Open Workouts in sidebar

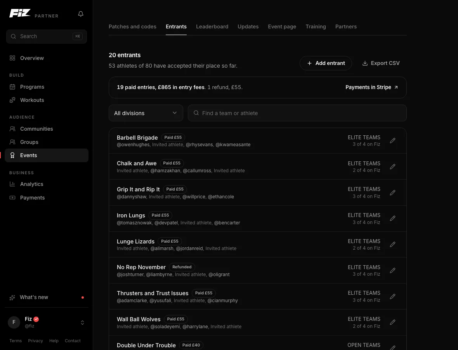pyautogui.click(x=47, y=100)
